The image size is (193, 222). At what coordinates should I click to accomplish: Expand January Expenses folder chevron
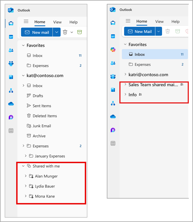(x=26, y=156)
